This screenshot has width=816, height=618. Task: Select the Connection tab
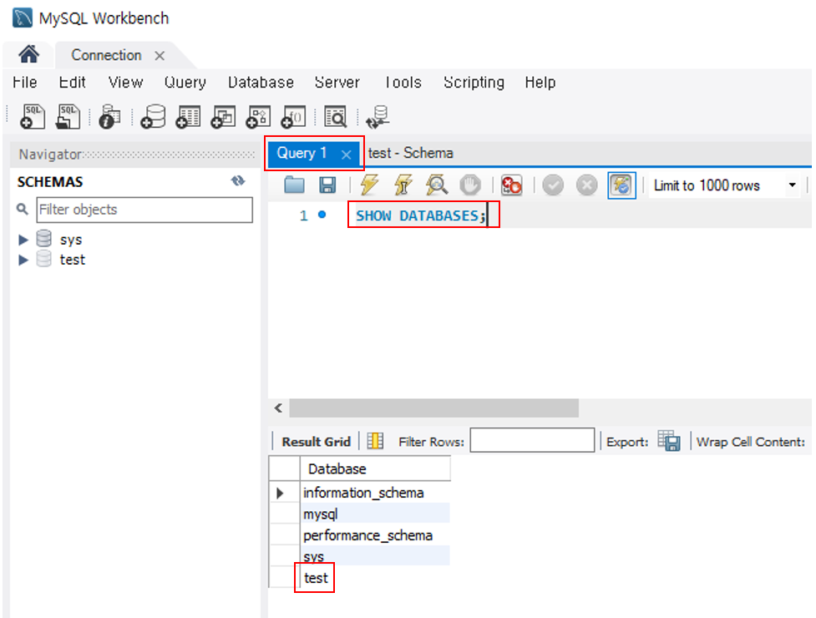click(x=106, y=55)
